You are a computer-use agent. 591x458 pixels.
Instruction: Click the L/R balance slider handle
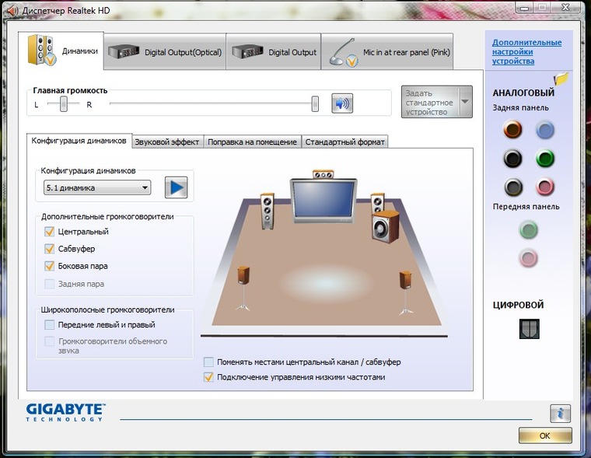[x=64, y=103]
